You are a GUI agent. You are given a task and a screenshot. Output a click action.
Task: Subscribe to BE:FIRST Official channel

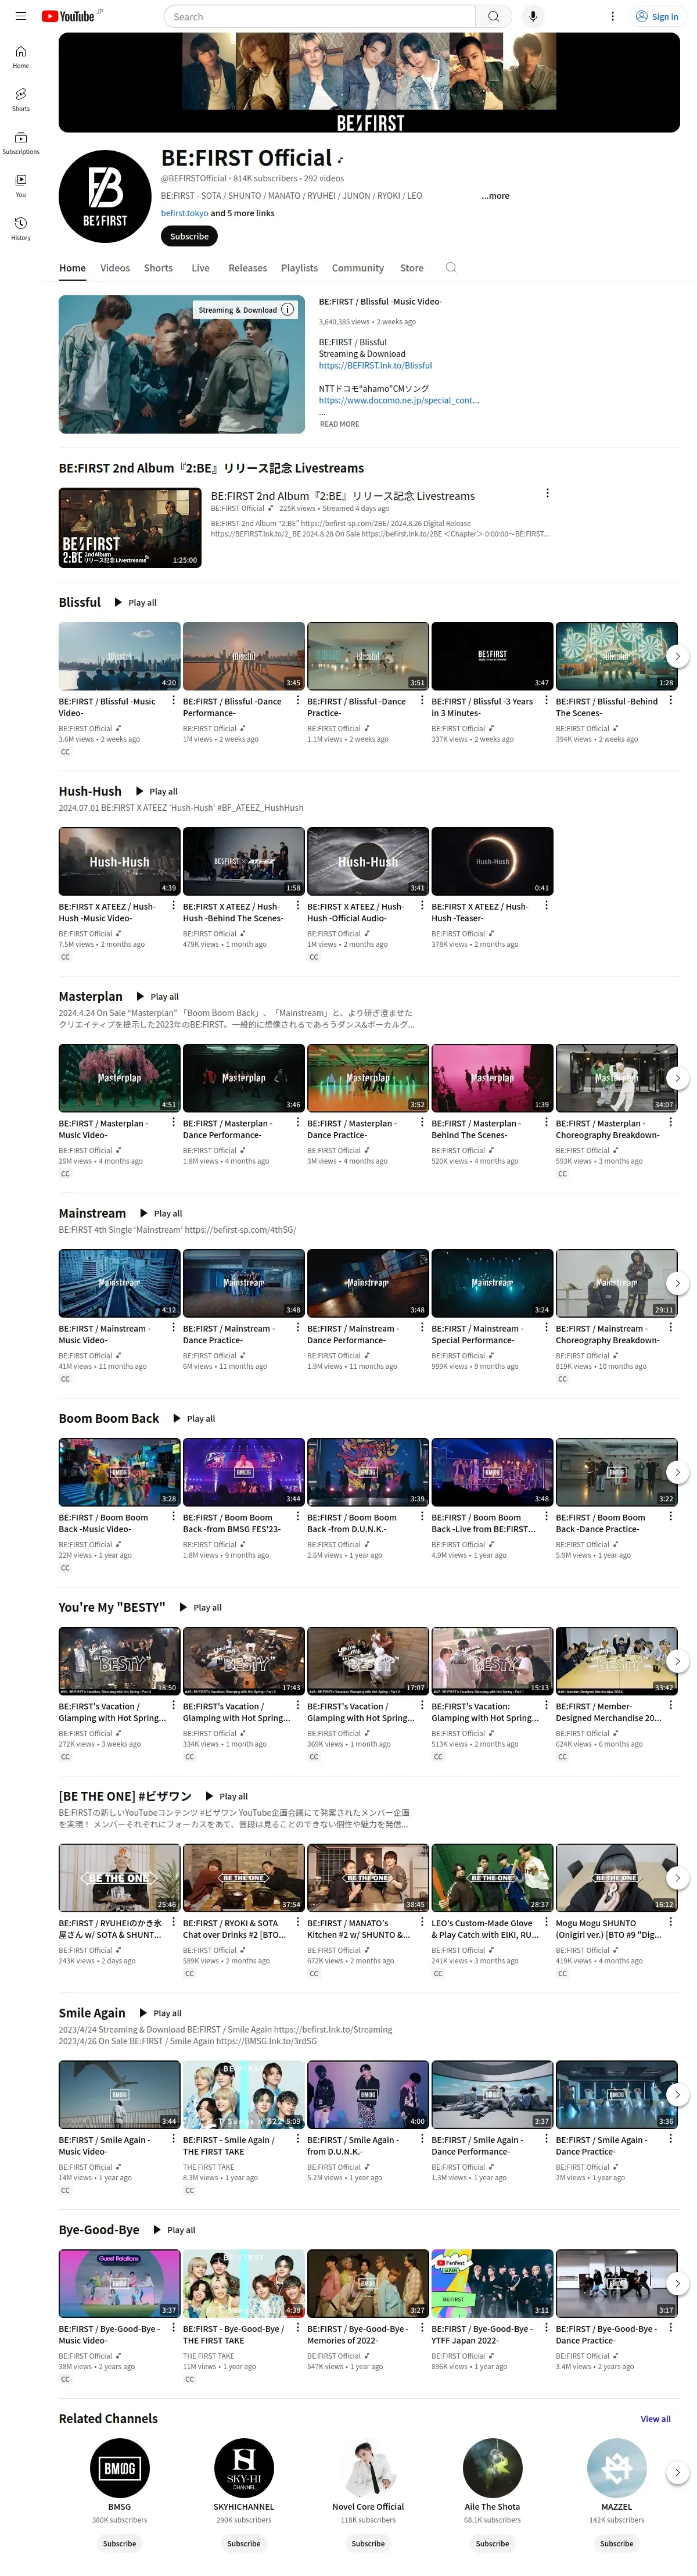[189, 236]
